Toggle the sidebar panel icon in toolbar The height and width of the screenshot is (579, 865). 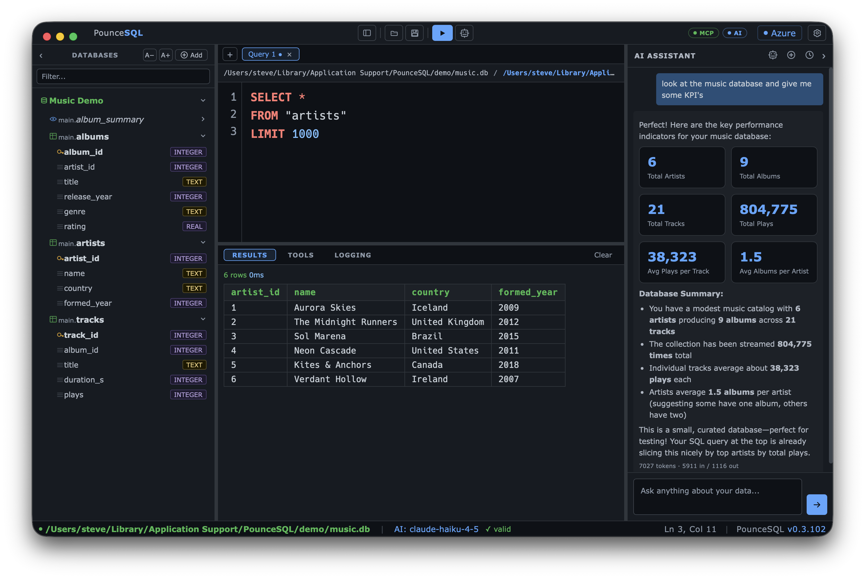367,33
